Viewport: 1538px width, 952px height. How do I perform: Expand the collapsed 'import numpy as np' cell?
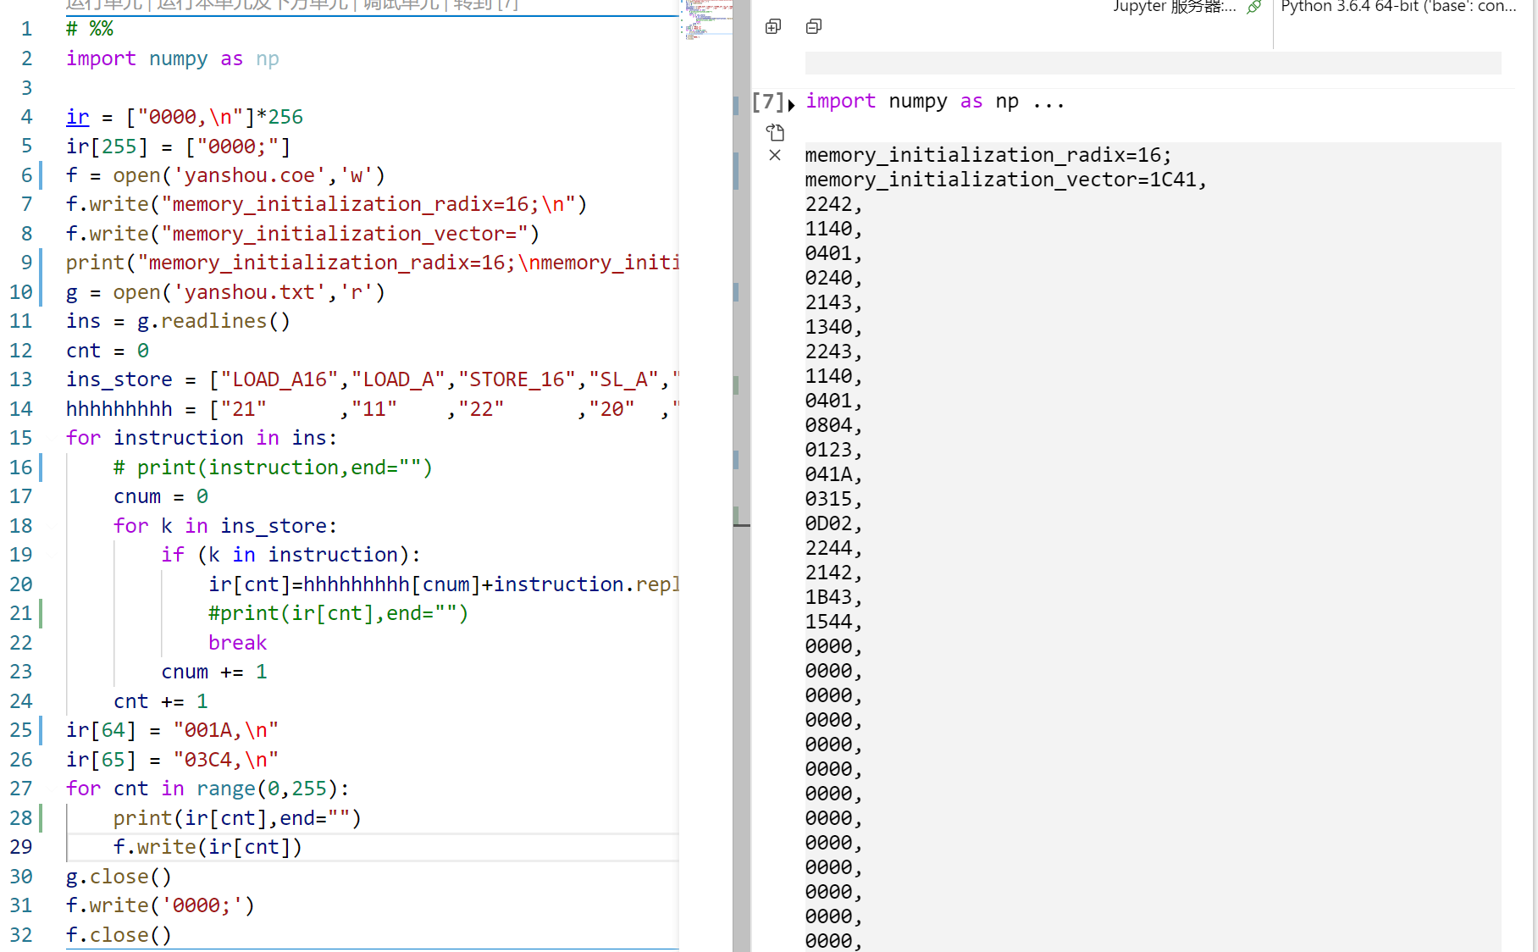[x=791, y=105]
